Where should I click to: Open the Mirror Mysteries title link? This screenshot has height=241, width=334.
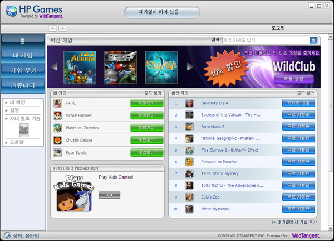point(215,209)
